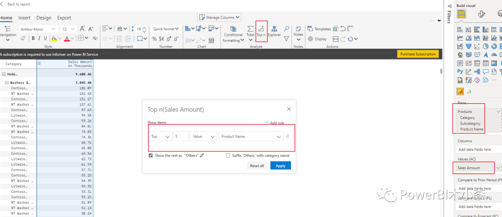Expand the Navigation dropdown
The image size is (502, 217).
[8, 40]
